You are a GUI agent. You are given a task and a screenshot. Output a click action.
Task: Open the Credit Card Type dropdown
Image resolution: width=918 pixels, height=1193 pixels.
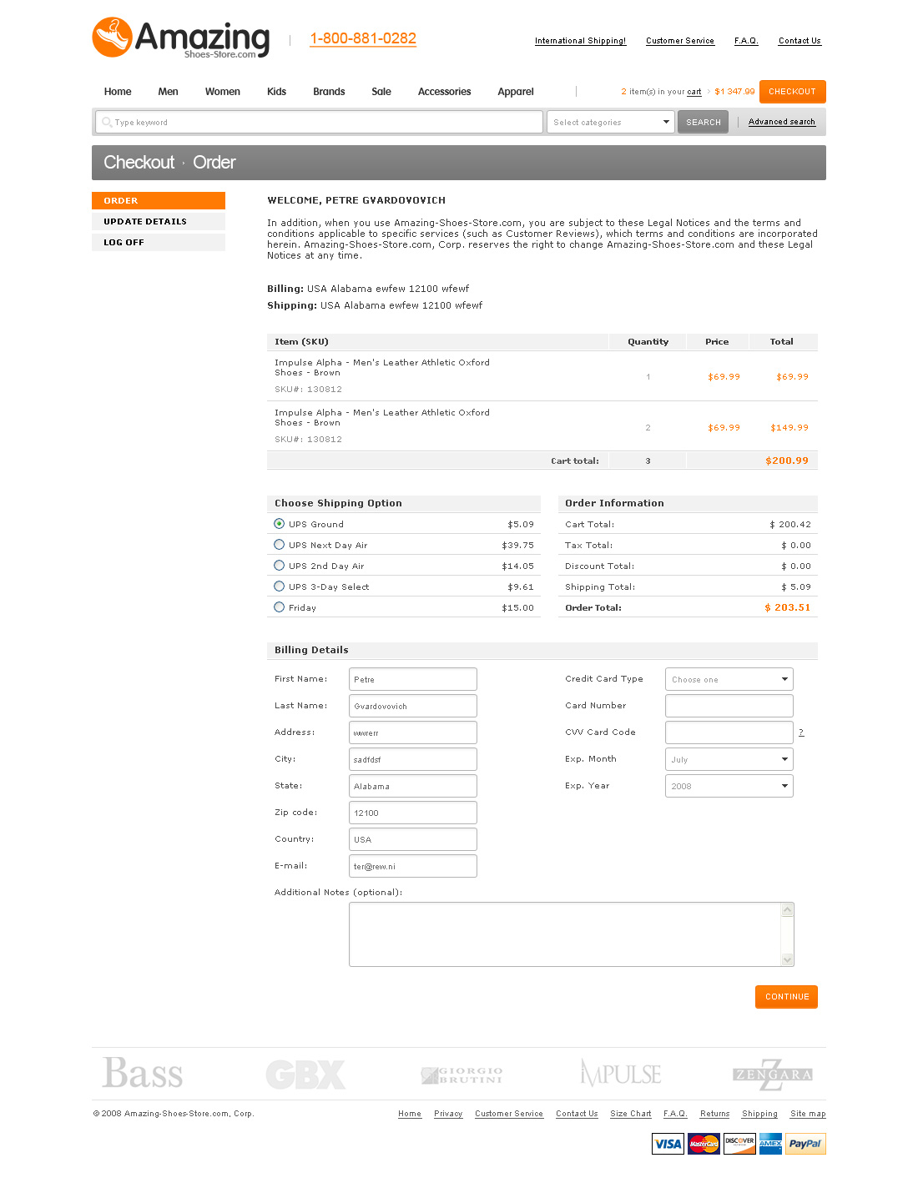729,679
